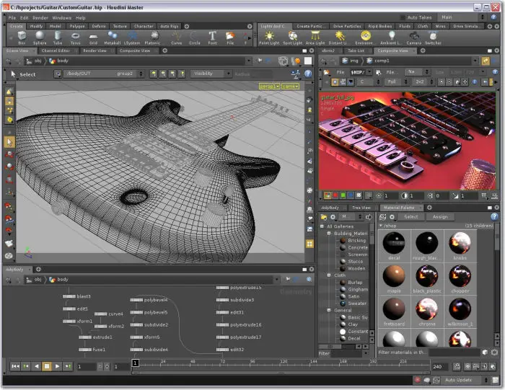Select the Curve shelf tool

pyautogui.click(x=177, y=37)
